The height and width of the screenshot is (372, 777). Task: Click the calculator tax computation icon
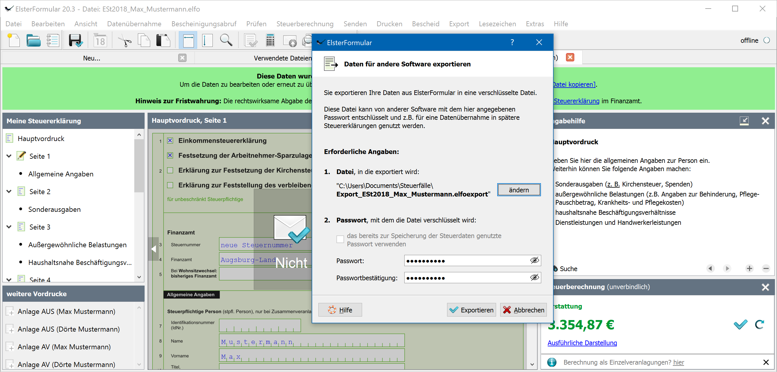[270, 40]
